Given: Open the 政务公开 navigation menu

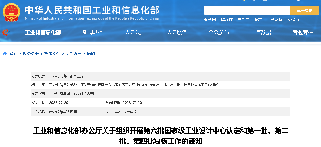Looking at the screenshot, I should 135,32.
